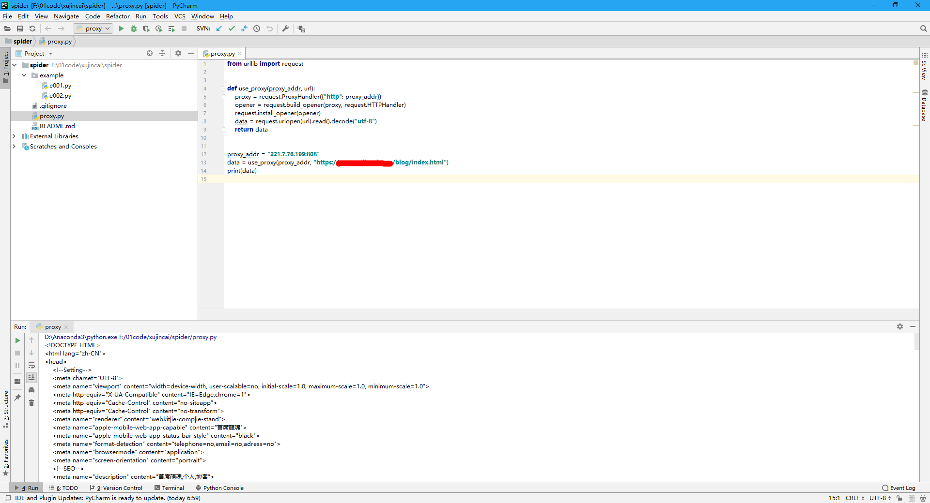Toggle the read-only lock icon in the status bar
Image resolution: width=930 pixels, height=503 pixels.
(899, 498)
